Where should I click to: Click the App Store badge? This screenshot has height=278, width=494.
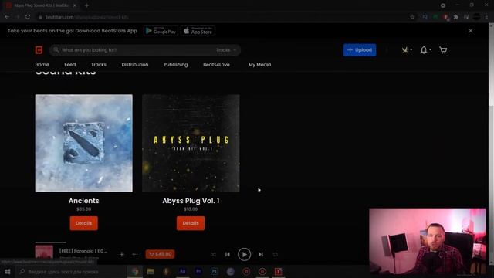pos(198,31)
